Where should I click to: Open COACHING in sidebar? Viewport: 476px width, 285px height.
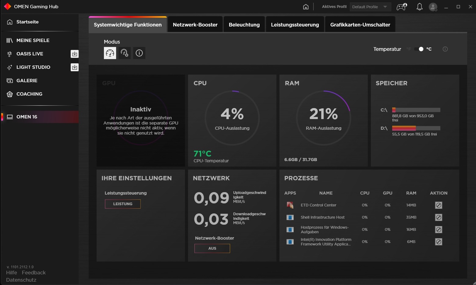click(40, 94)
